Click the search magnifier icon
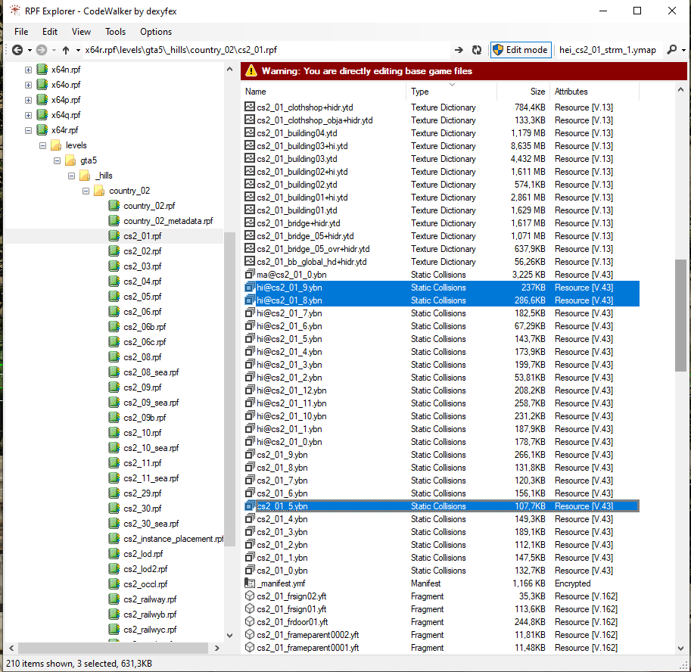The height and width of the screenshot is (672, 691). point(671,50)
